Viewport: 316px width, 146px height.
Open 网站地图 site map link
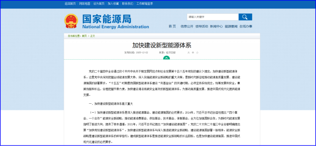[x=85, y=4]
